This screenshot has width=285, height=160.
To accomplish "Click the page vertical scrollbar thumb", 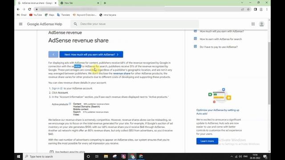I will (x=269, y=73).
